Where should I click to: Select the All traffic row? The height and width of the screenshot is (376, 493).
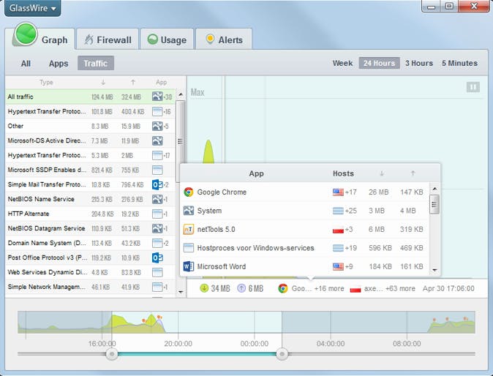pos(90,97)
